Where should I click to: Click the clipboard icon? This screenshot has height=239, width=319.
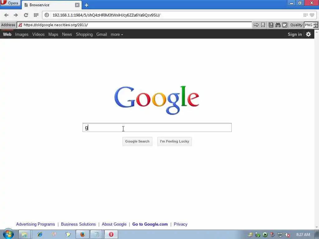285,25
